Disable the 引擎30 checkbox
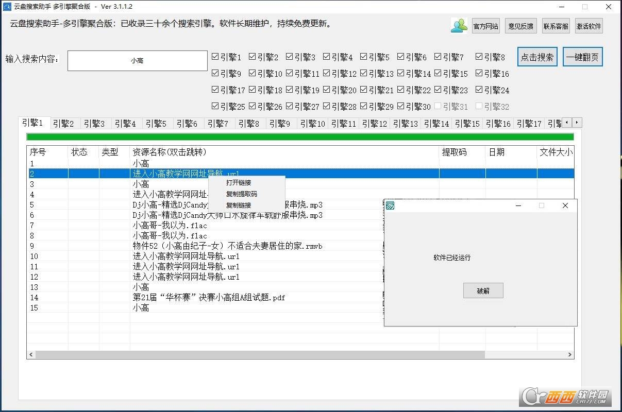The image size is (622, 412). point(401,107)
